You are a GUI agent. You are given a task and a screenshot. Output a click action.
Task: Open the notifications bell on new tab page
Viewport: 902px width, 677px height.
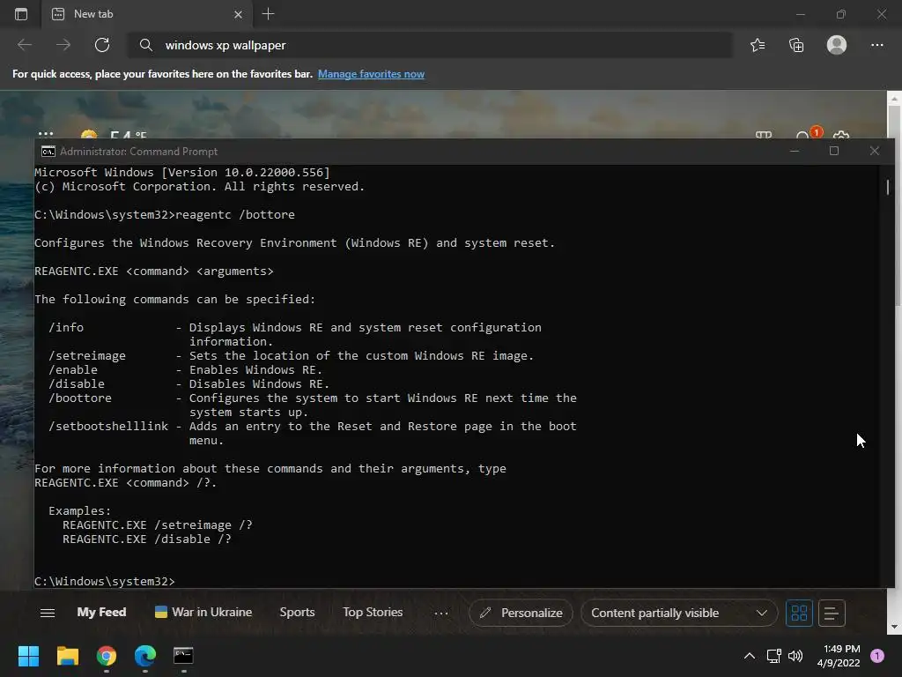coord(803,136)
